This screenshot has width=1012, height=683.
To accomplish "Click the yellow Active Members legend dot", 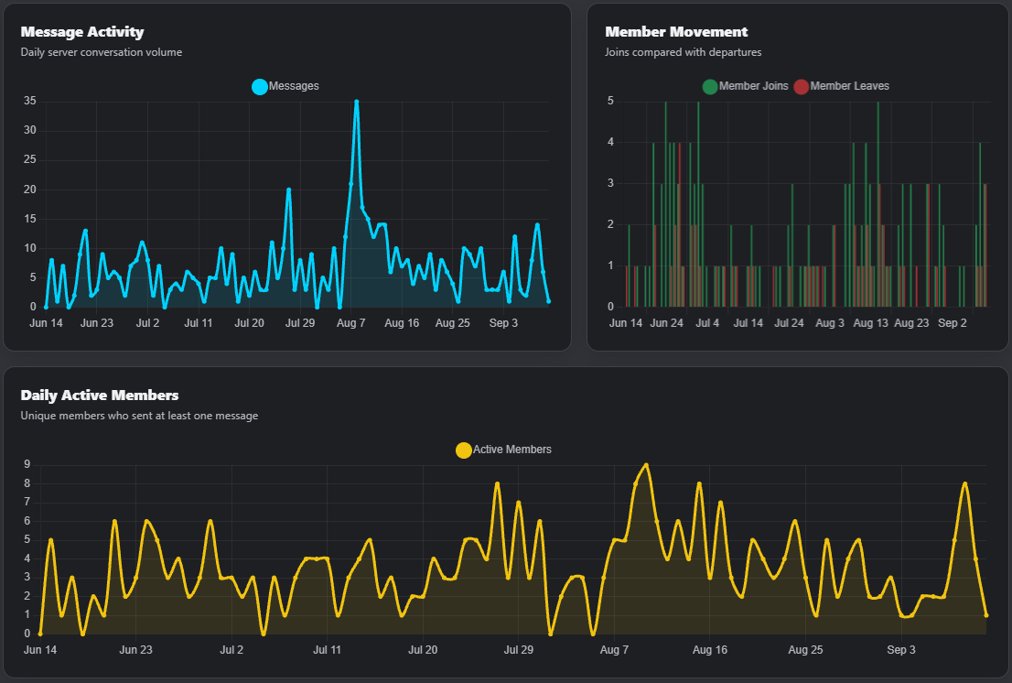I will [463, 450].
